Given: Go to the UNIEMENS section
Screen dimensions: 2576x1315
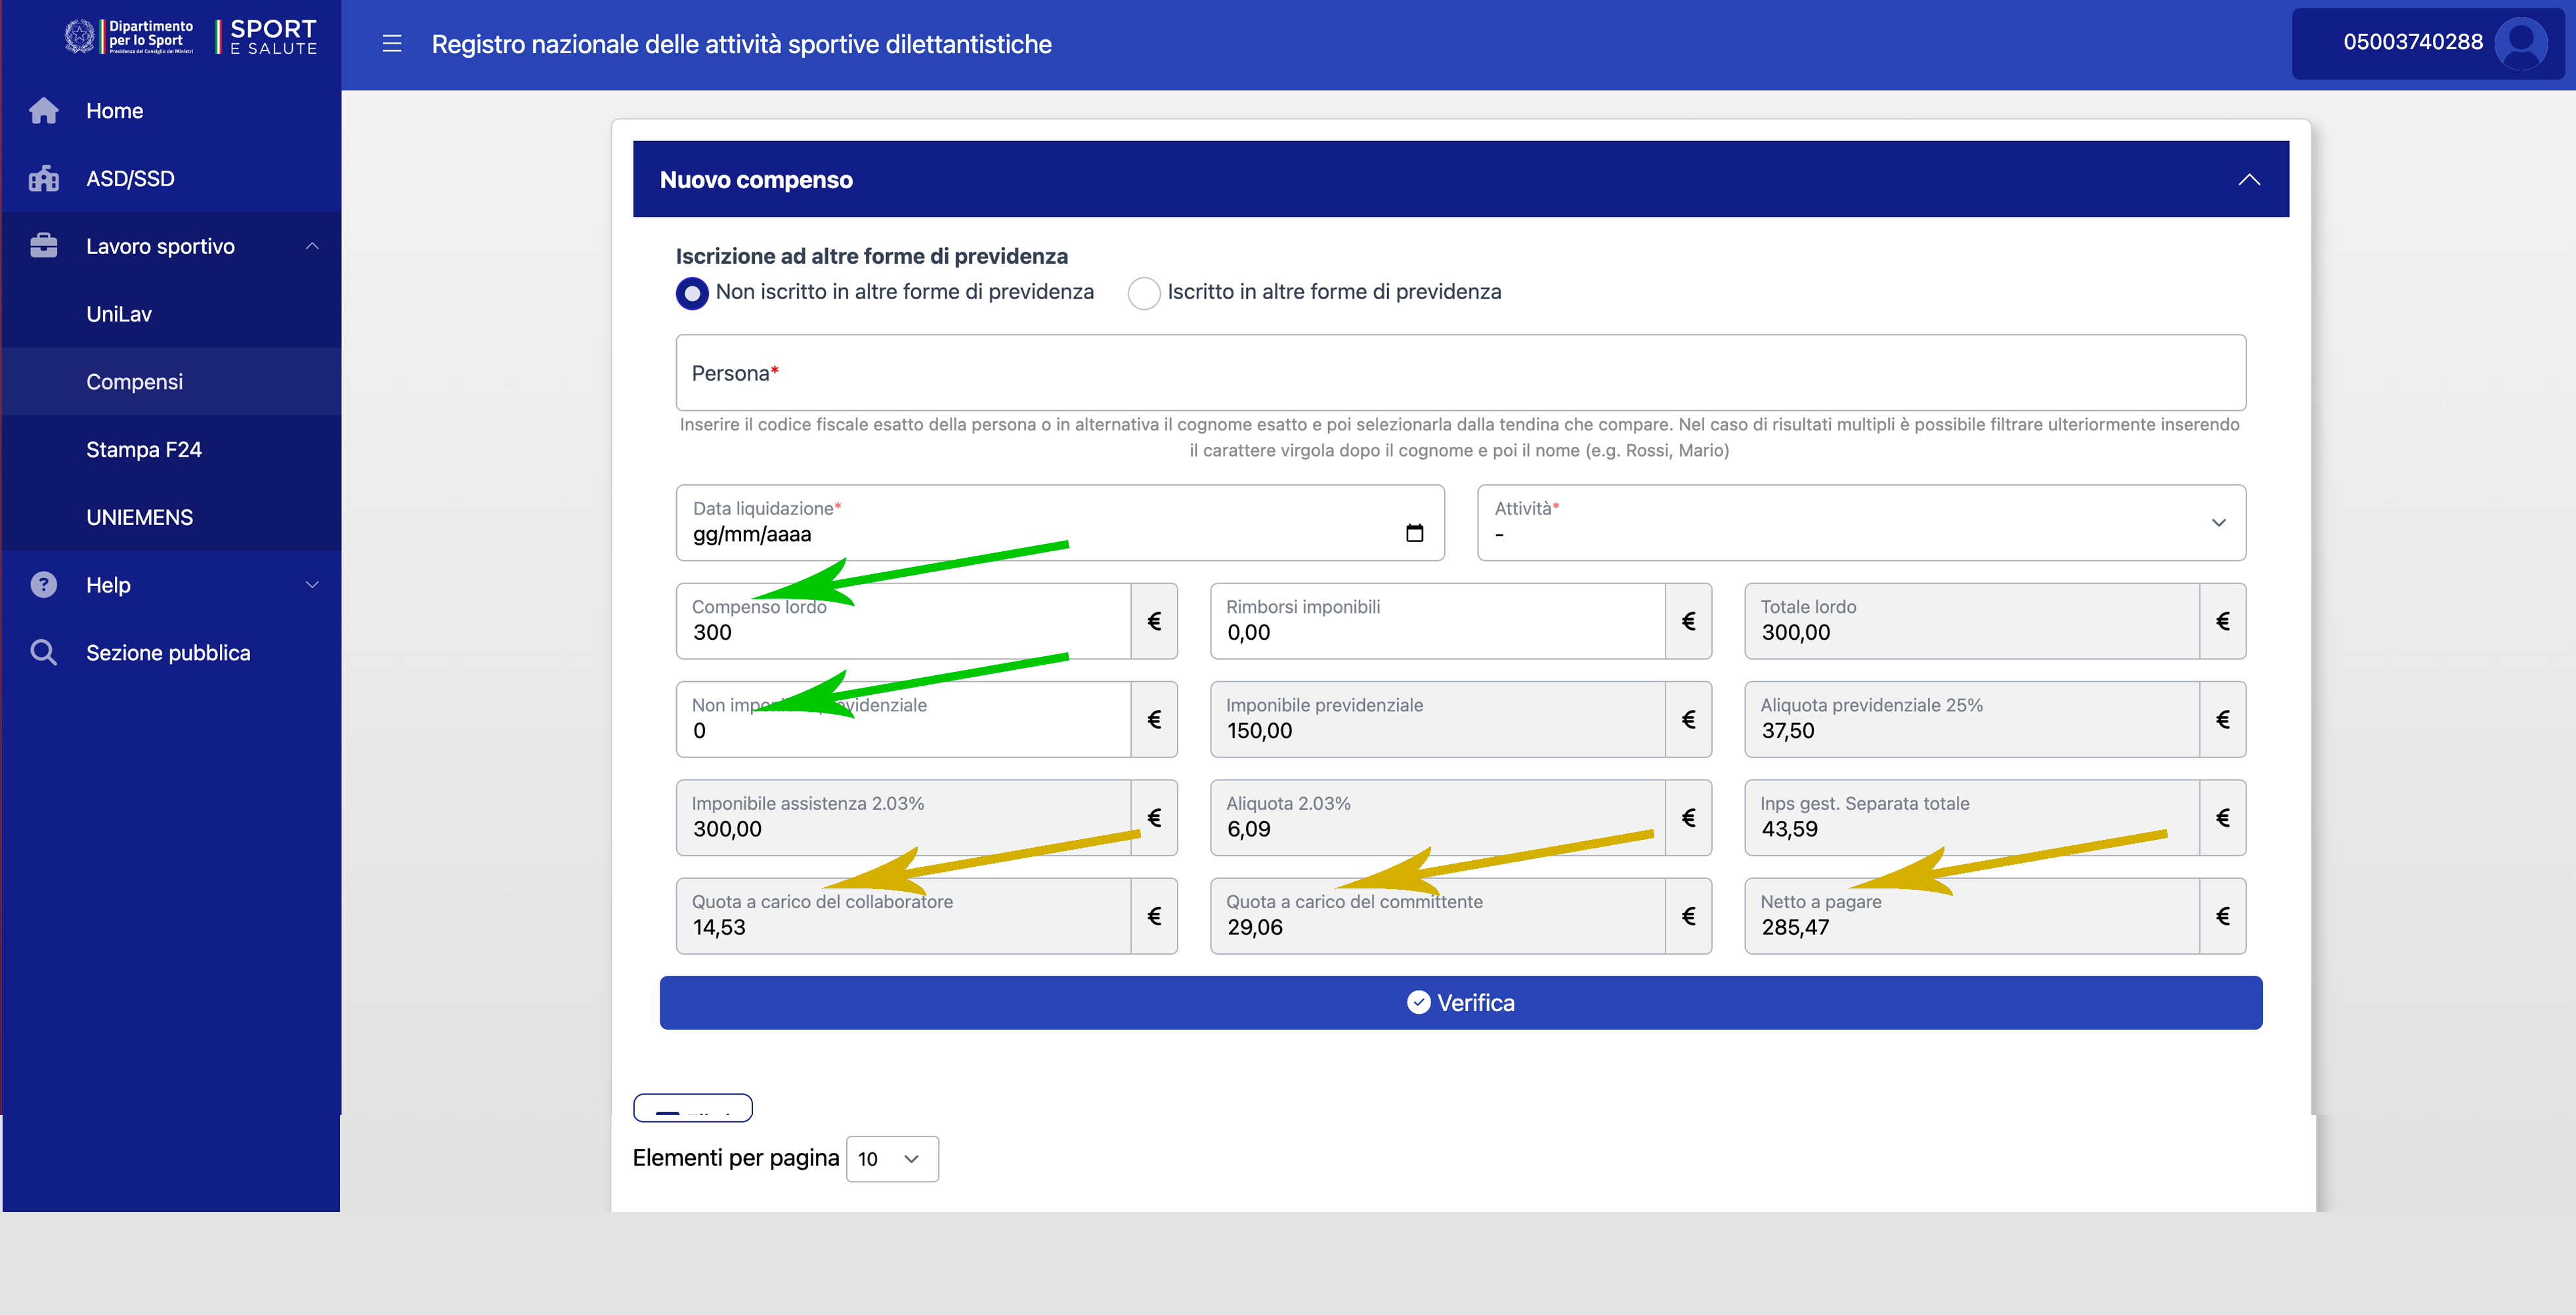Looking at the screenshot, I should 140,518.
